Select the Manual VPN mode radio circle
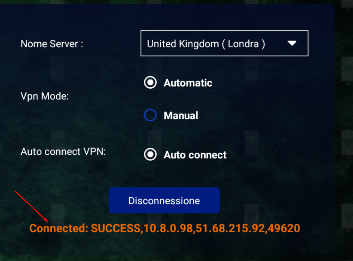This screenshot has width=353, height=261. coord(150,115)
